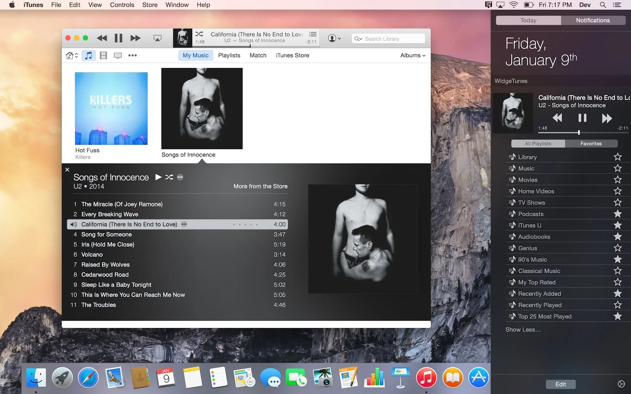Select Favorites segment in WidgeTunes
Screen dimensions: 631x394
click(591, 144)
